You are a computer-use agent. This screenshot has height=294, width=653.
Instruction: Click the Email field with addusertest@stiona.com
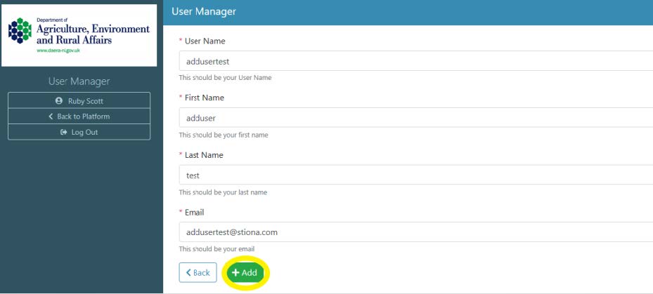tap(415, 232)
